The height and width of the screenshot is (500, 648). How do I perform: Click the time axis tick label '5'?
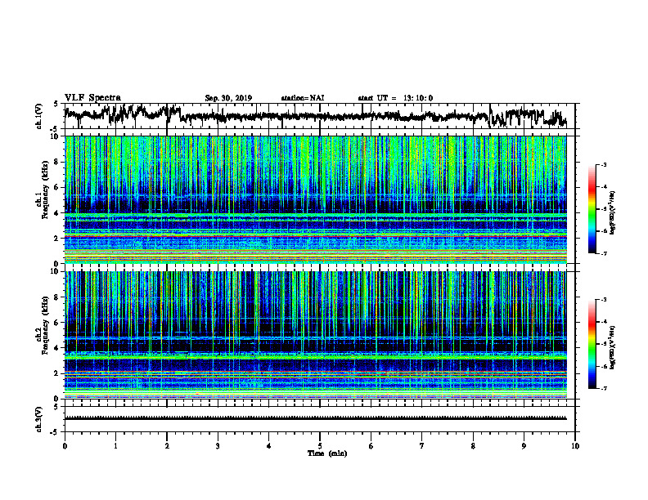pos(320,446)
